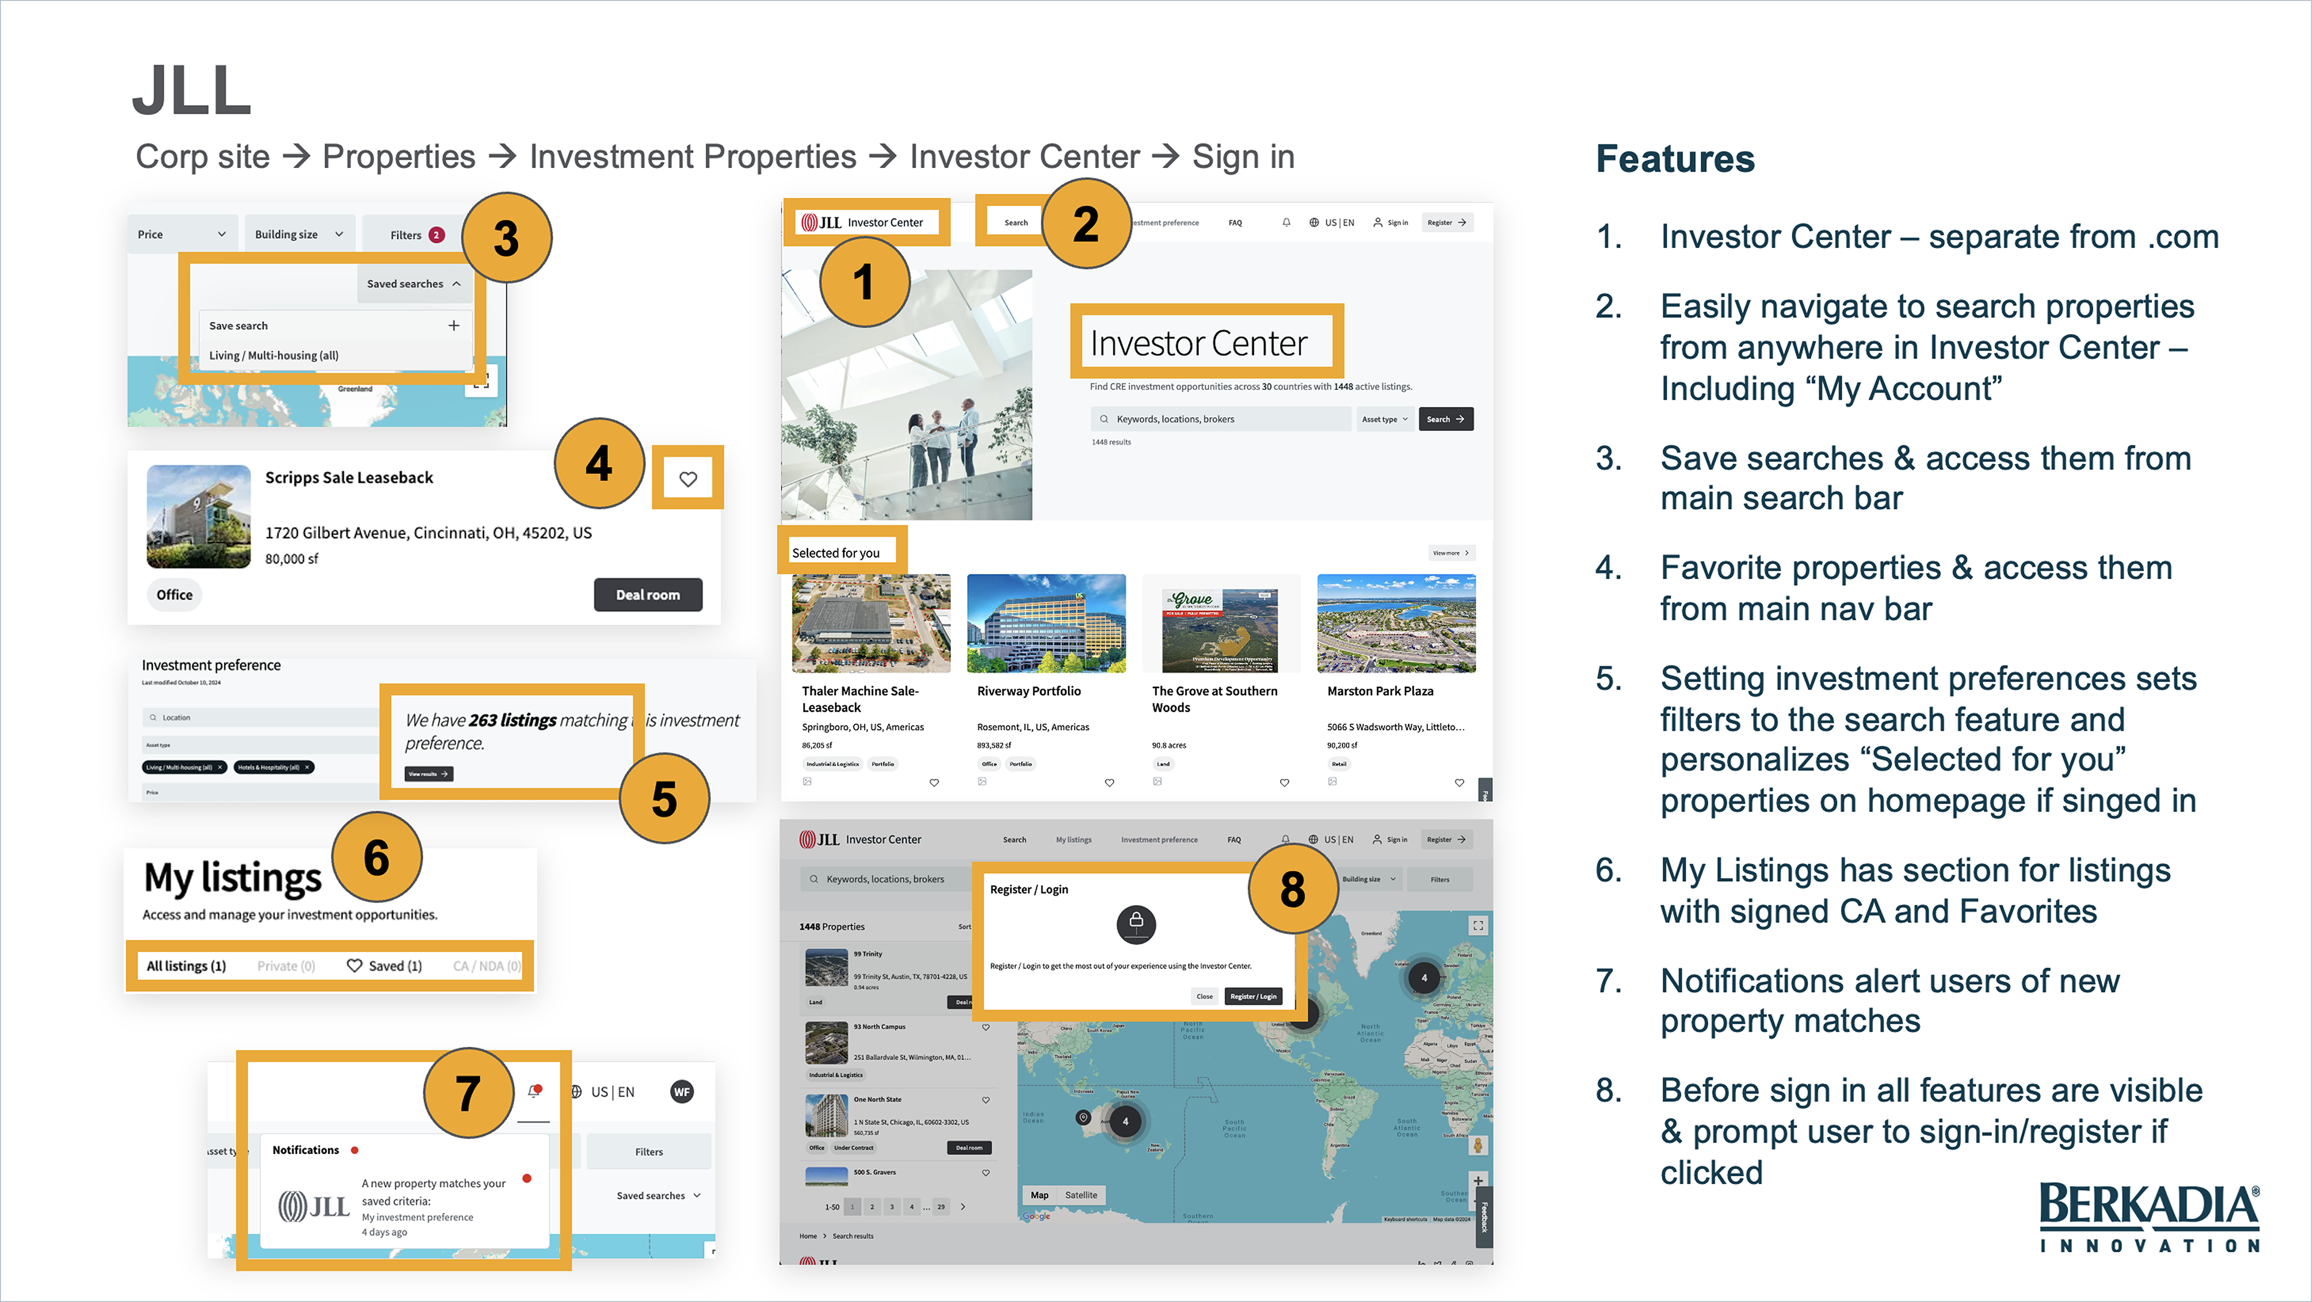The height and width of the screenshot is (1302, 2312).
Task: Remove the Living / Multi-housing (all) chip
Action: [220, 767]
